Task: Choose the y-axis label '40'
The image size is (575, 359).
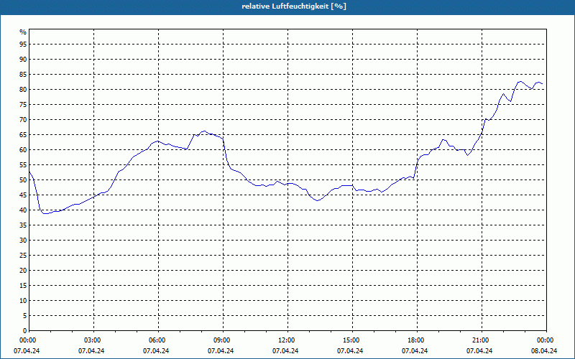Action: [x=23, y=210]
